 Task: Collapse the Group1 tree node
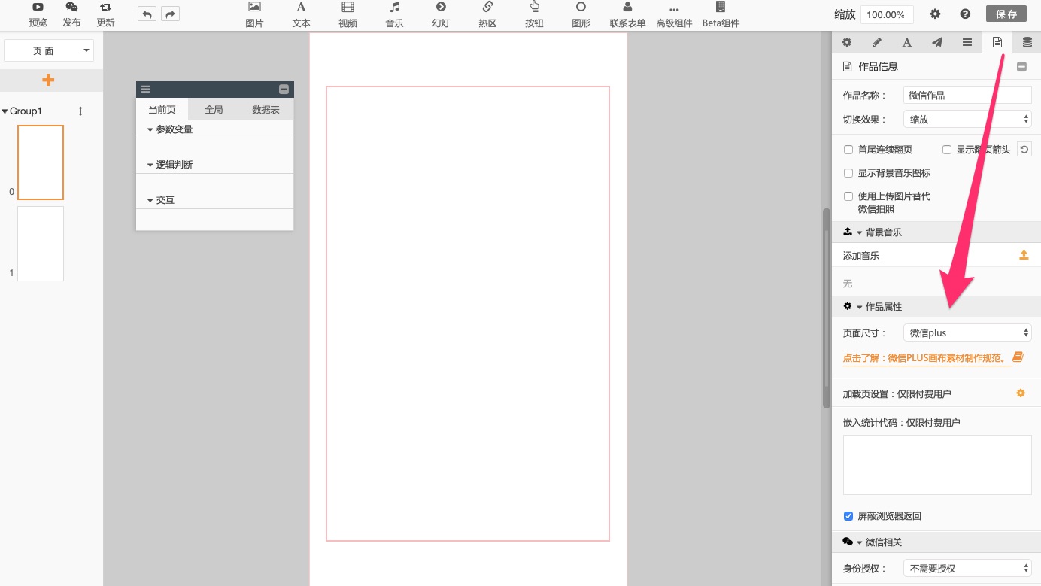pyautogui.click(x=5, y=111)
